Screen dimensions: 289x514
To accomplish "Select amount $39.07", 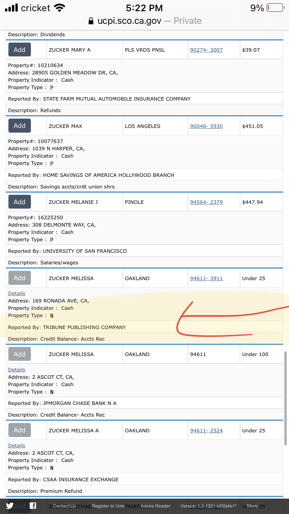I will 251,50.
